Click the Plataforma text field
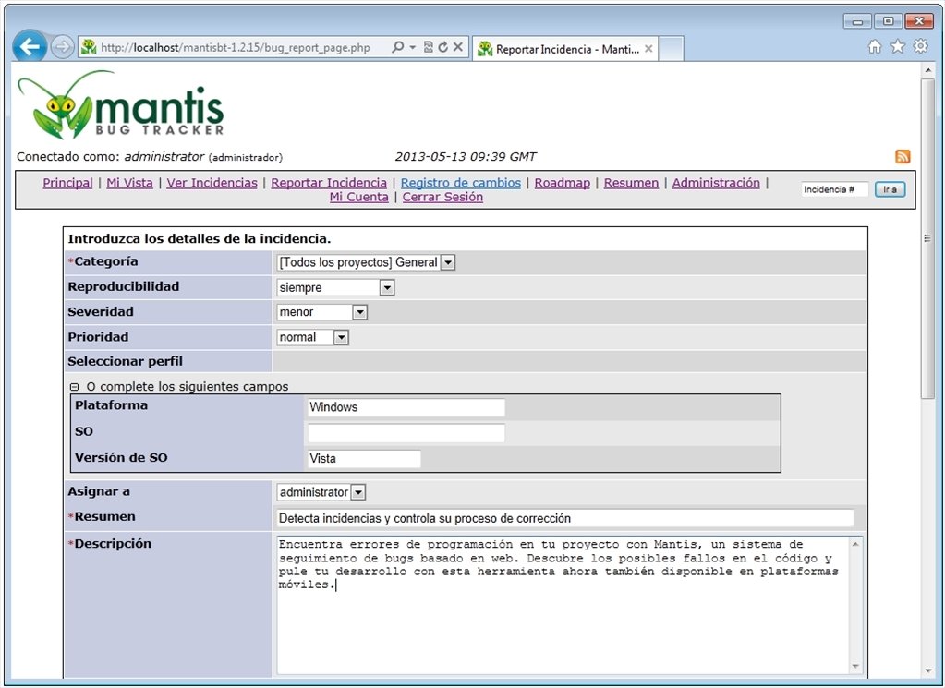 coord(406,408)
